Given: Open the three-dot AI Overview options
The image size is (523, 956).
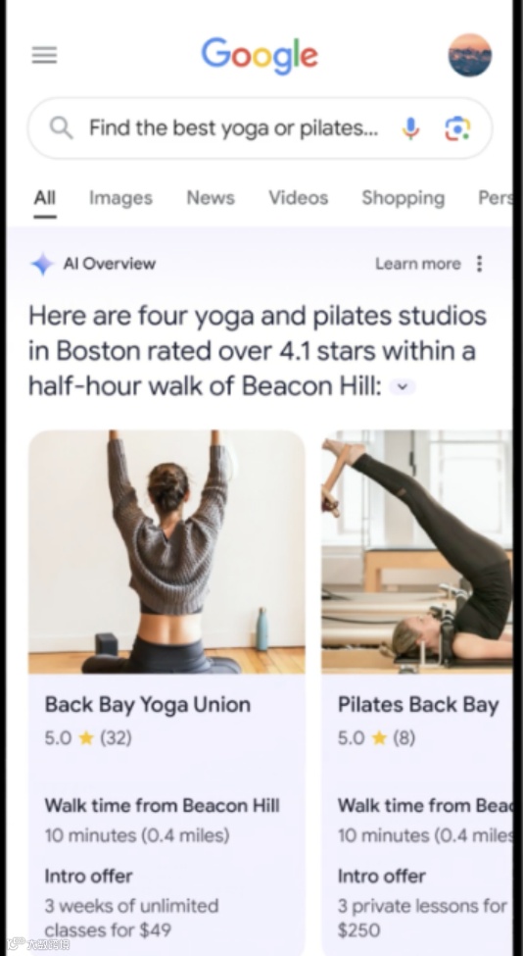Looking at the screenshot, I should coord(480,264).
